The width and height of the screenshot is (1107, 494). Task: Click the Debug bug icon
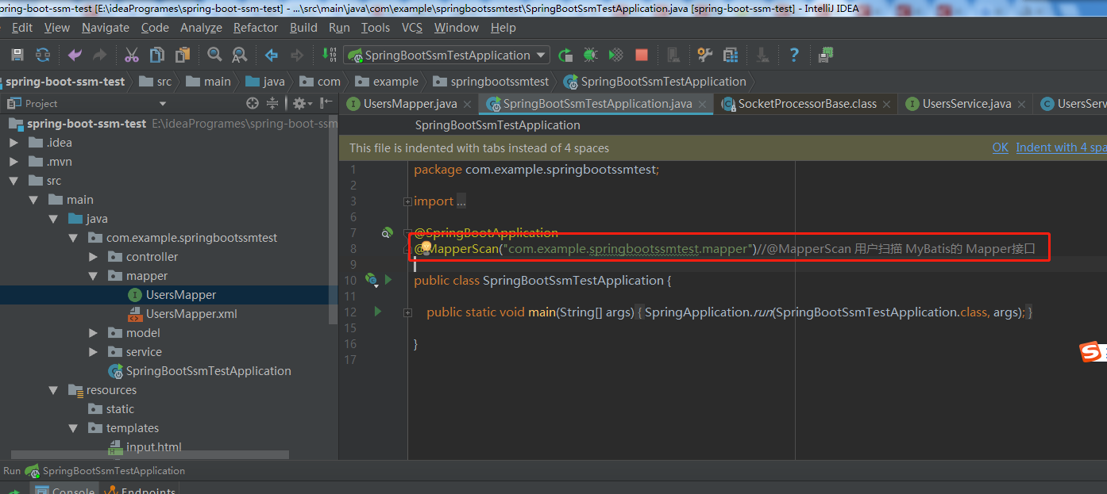click(590, 55)
